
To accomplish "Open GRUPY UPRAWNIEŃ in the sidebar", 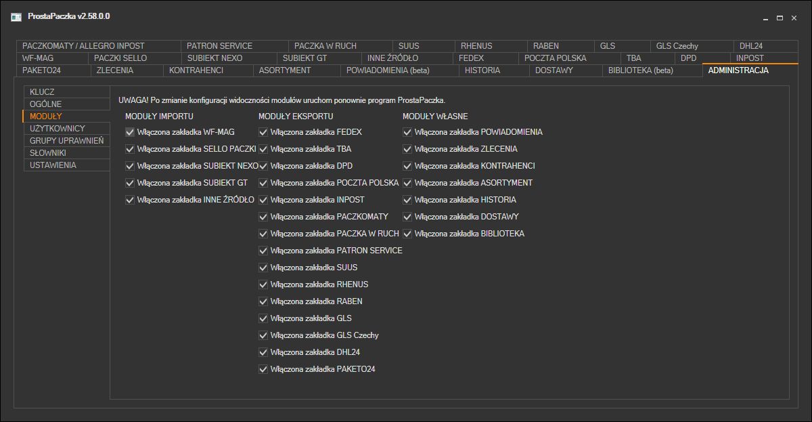I will [x=66, y=141].
